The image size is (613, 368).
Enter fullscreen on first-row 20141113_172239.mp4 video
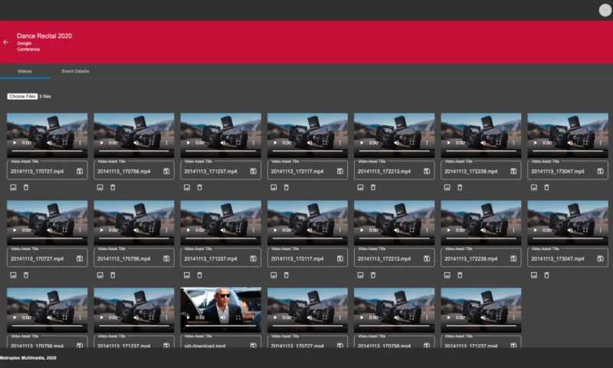coord(498,143)
